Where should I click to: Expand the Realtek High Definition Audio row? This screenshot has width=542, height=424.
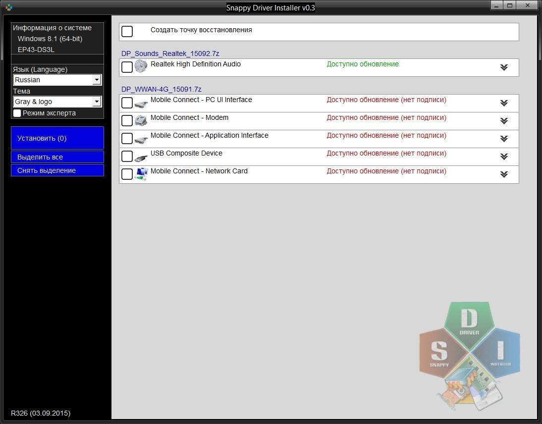[x=504, y=67]
